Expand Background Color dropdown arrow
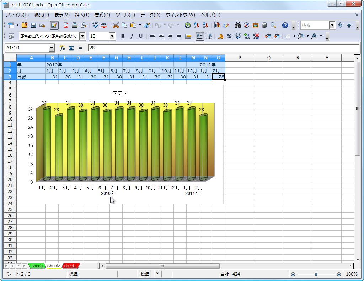364x281 pixels. coord(307,37)
